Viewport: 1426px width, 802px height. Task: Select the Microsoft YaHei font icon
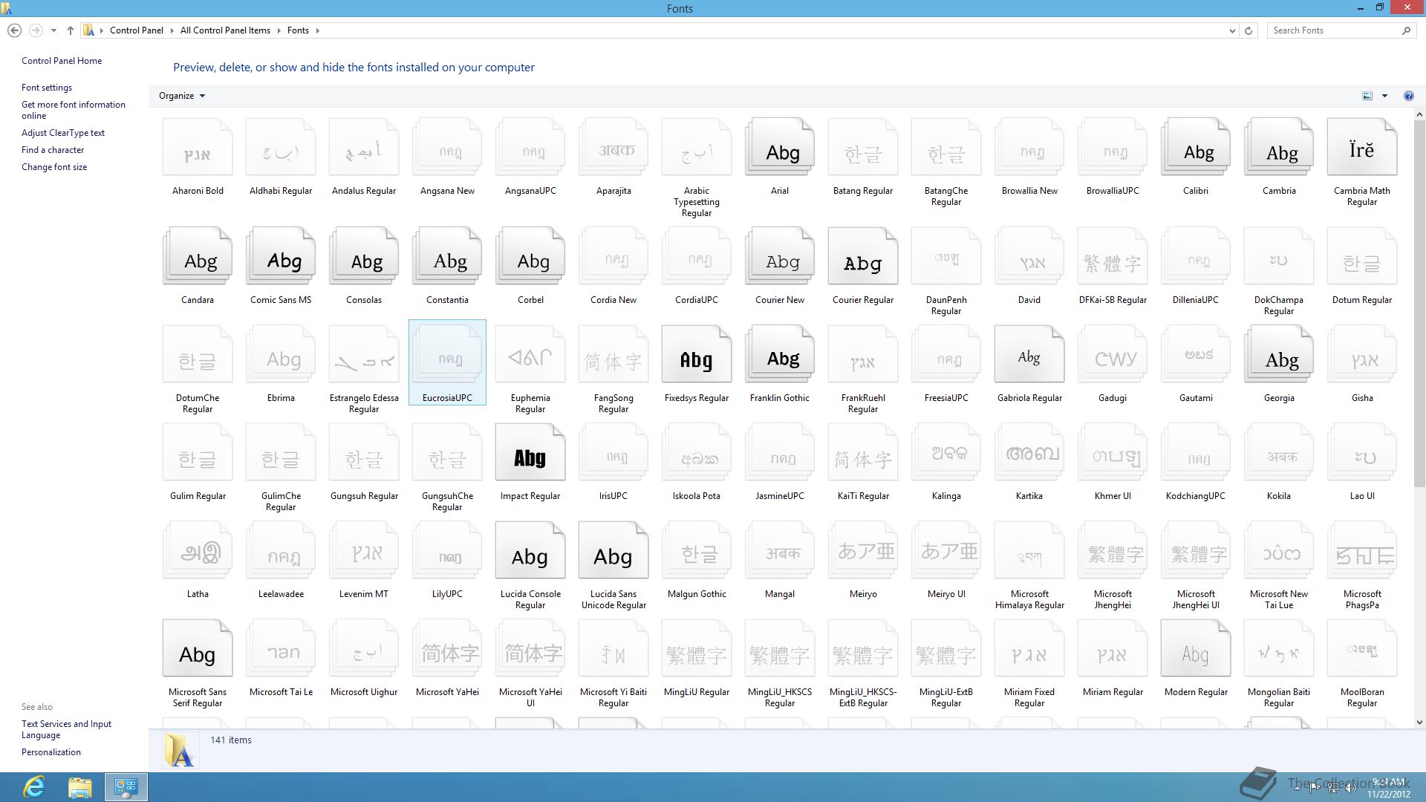(x=447, y=649)
